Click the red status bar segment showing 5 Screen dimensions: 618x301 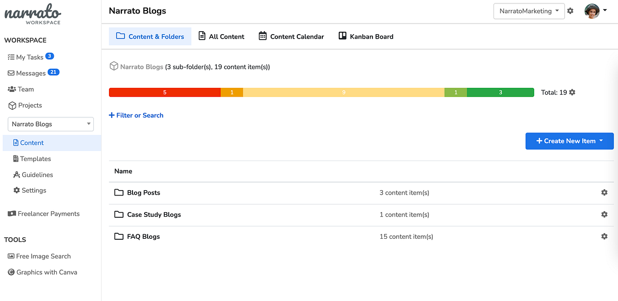165,92
